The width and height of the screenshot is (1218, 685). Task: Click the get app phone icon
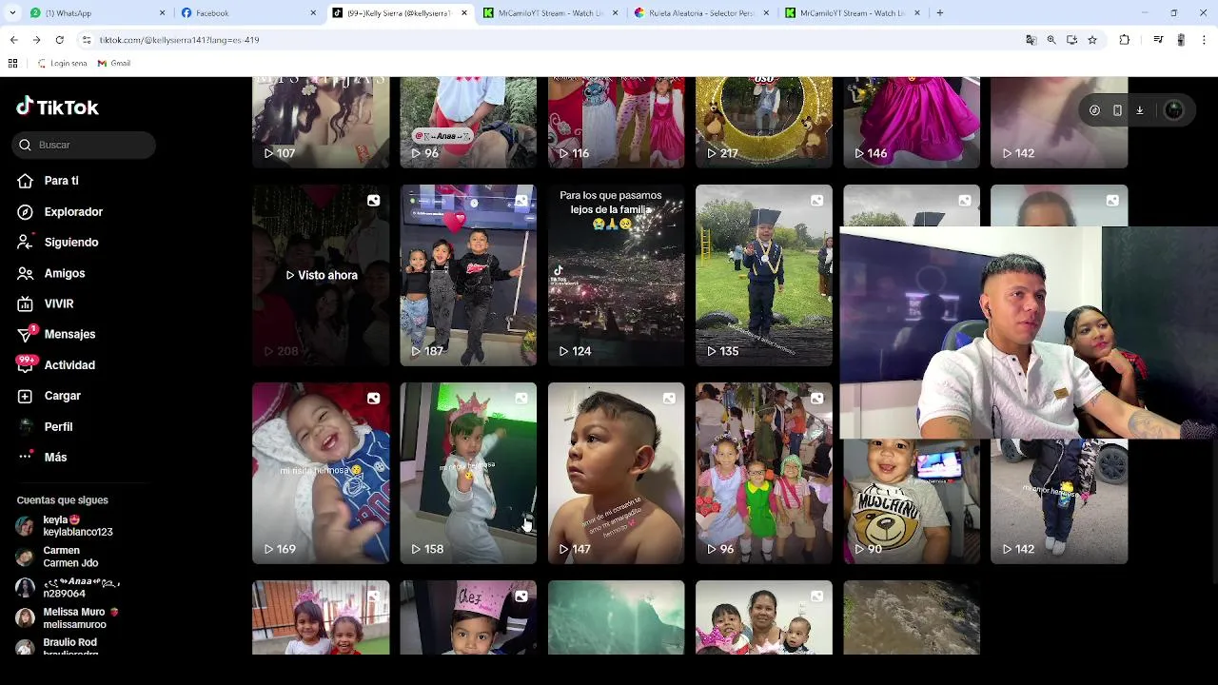click(x=1117, y=110)
